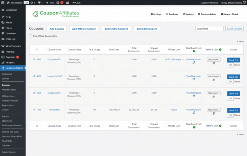Click the pencil icon beside ID 5846

pos(34,59)
